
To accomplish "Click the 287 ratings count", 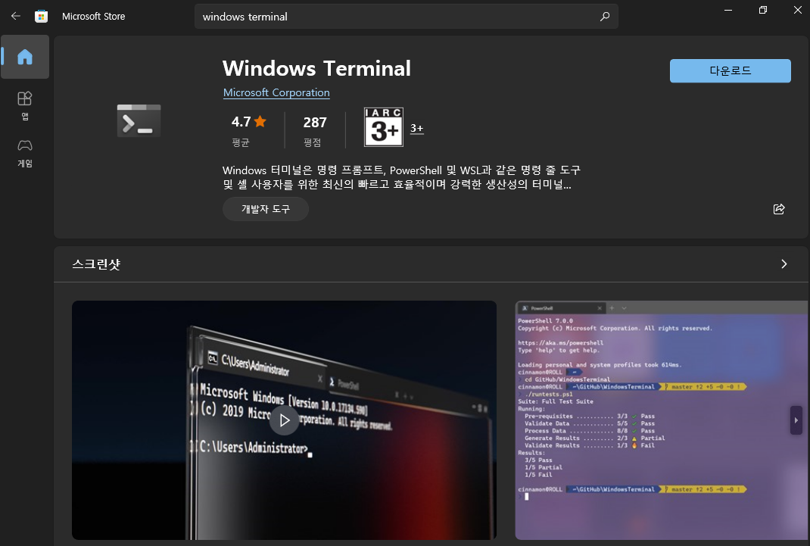I will pyautogui.click(x=315, y=123).
